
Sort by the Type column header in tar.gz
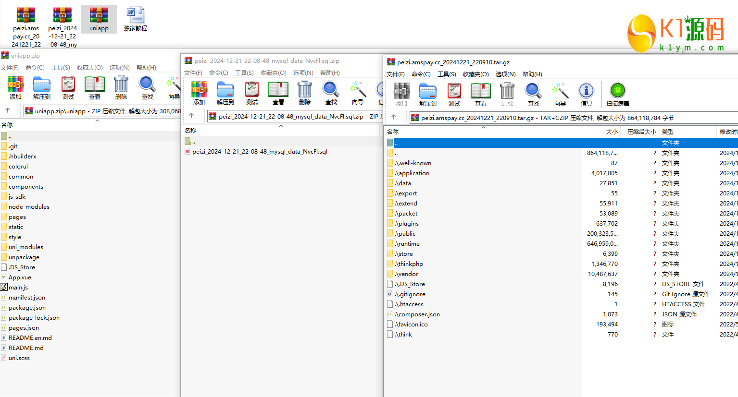coord(667,132)
